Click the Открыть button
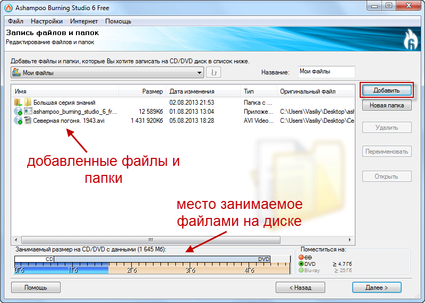 pyautogui.click(x=387, y=176)
